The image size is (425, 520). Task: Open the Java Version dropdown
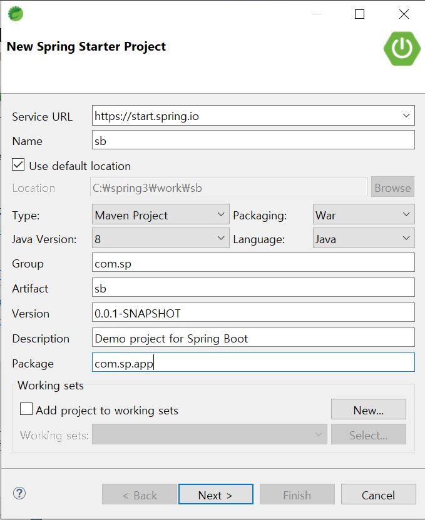point(161,238)
